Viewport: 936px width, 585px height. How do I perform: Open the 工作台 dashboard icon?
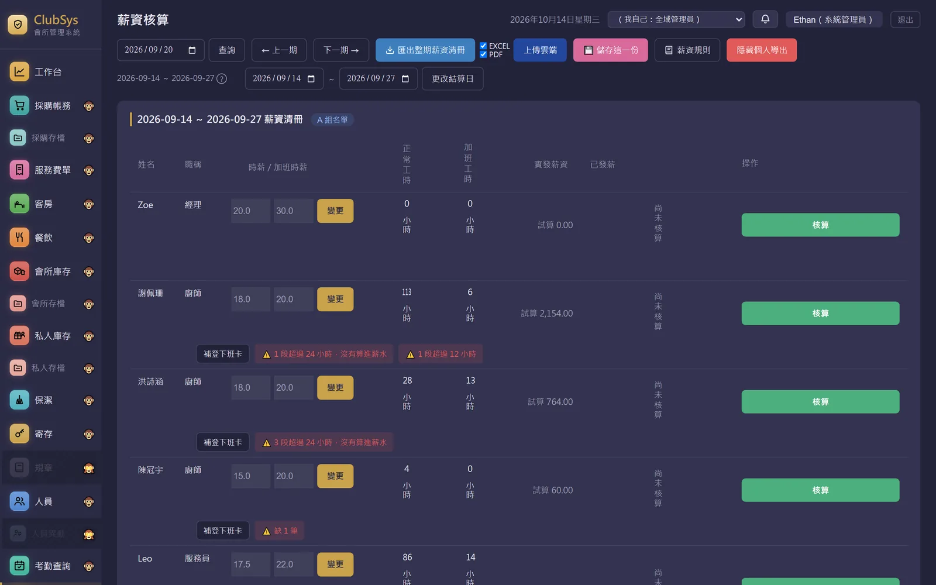tap(19, 72)
